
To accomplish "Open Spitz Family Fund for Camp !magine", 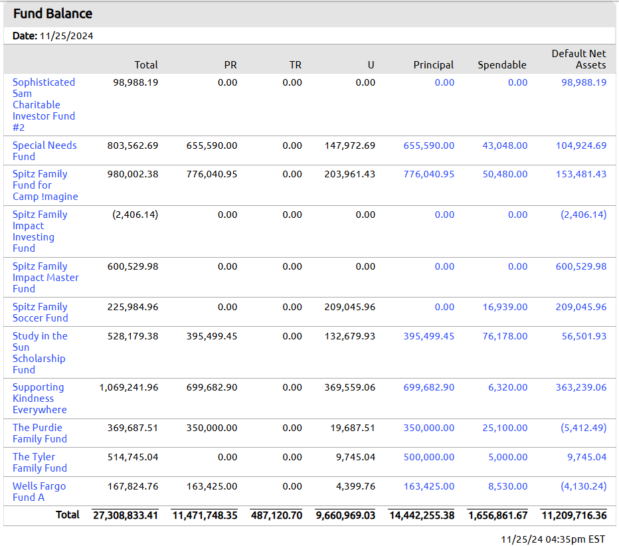I will [x=45, y=185].
